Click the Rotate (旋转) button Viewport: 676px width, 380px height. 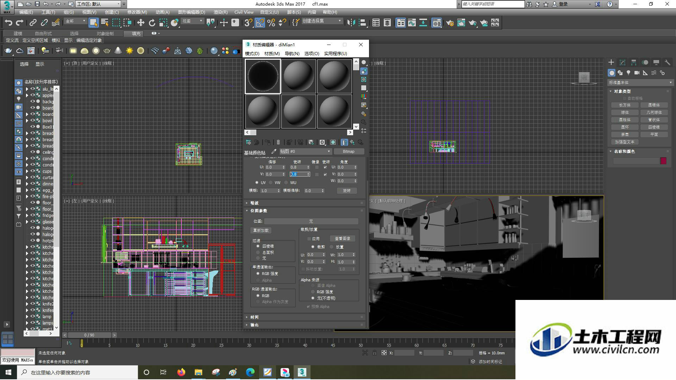point(347,191)
